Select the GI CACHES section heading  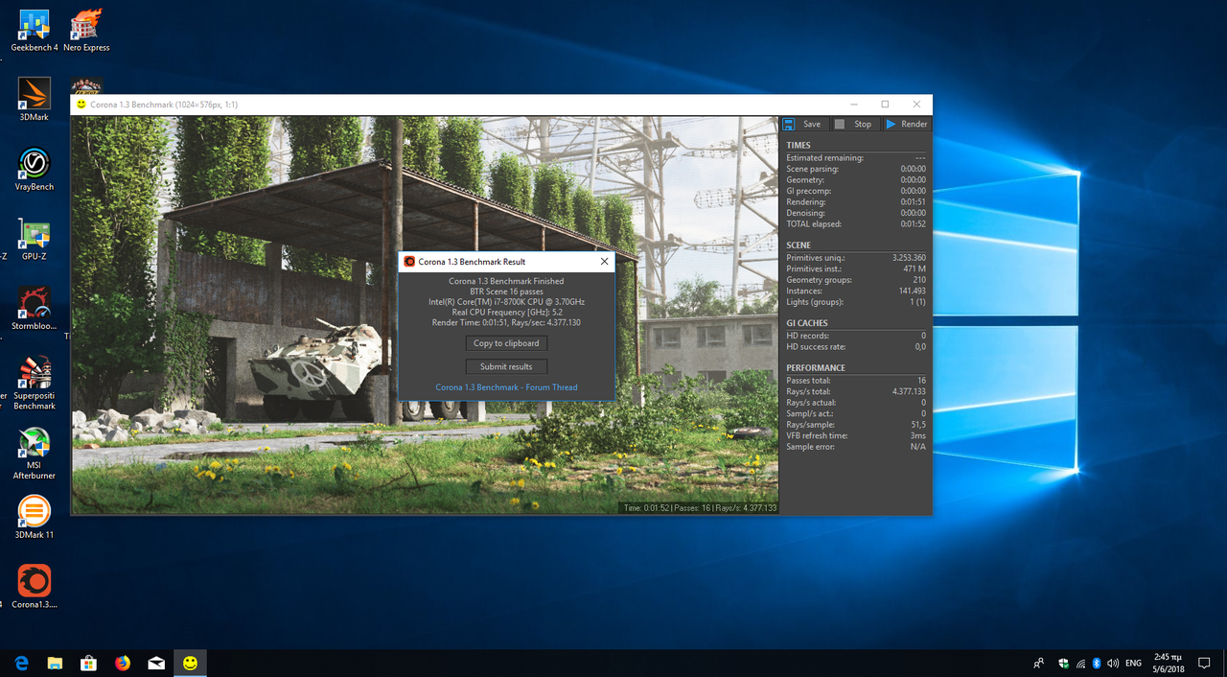(x=807, y=323)
